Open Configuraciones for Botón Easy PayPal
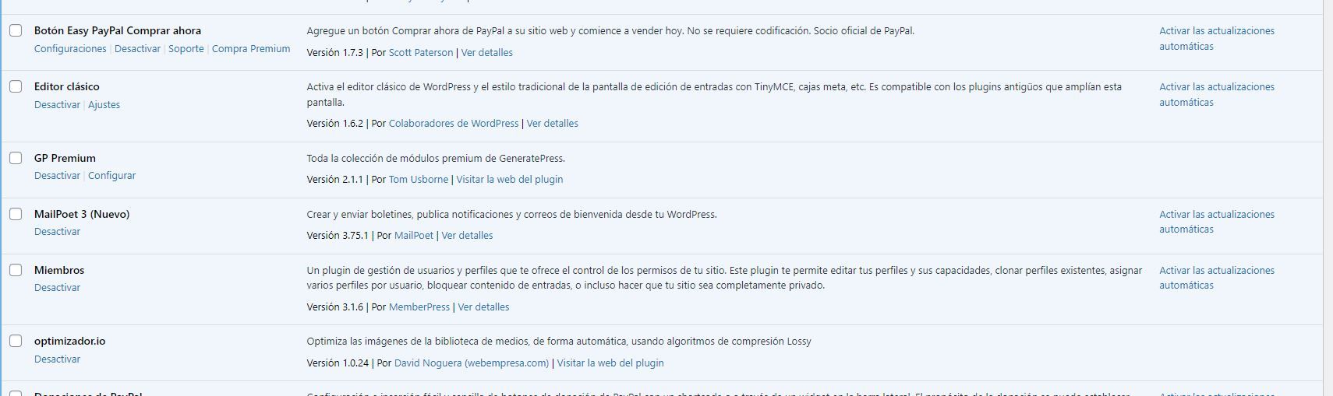1333x396 pixels. click(70, 48)
